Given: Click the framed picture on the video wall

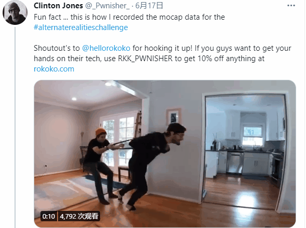Looking at the screenshot, I should coord(173,117).
